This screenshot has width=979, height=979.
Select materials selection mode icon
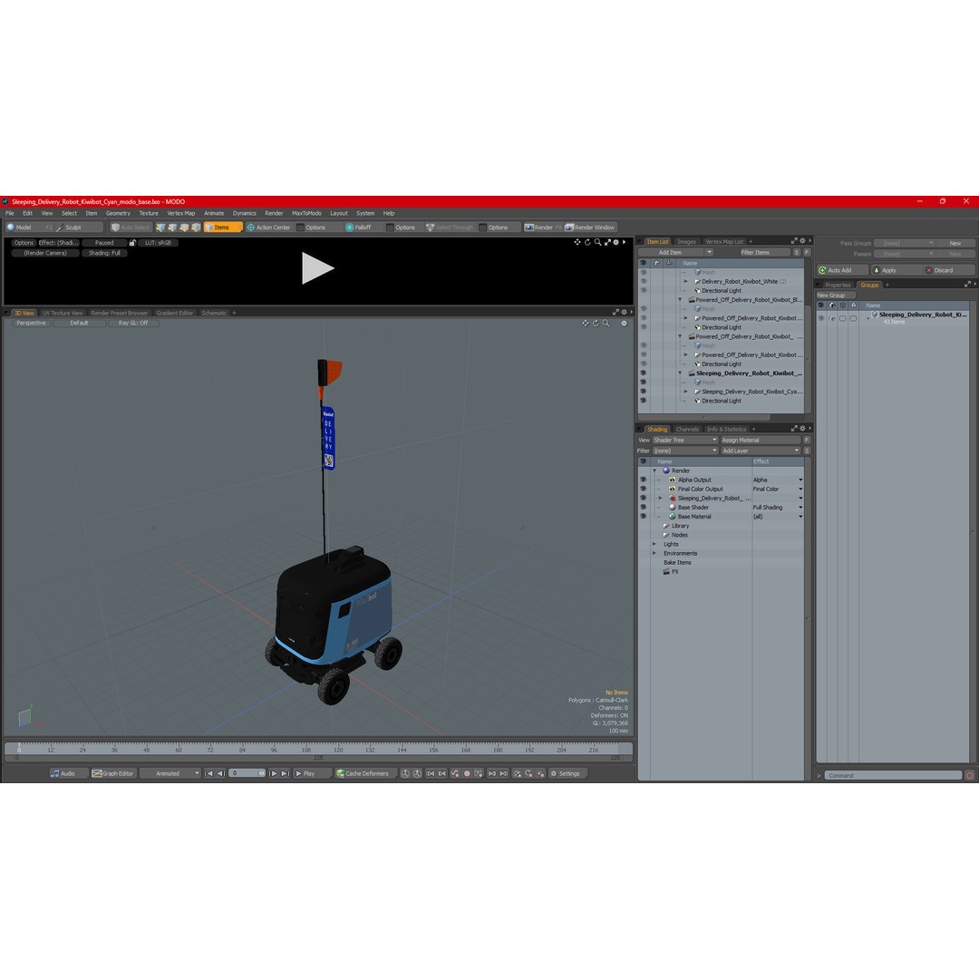click(196, 228)
